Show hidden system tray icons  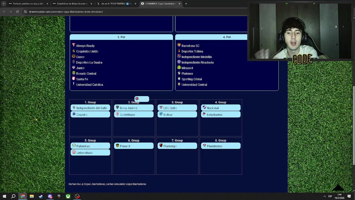click(x=324, y=196)
